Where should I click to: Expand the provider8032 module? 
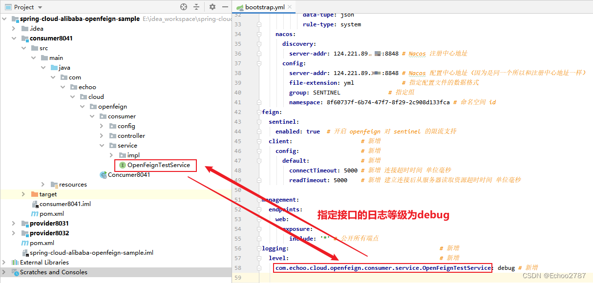pos(14,233)
